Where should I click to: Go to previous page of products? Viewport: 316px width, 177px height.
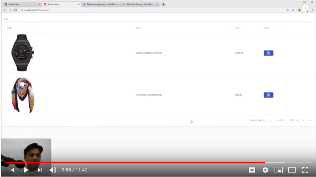(x=297, y=120)
